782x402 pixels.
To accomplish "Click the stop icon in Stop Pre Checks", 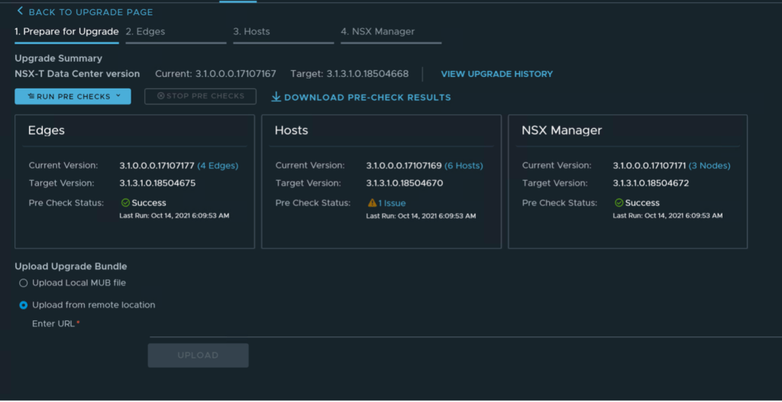I will tap(160, 96).
